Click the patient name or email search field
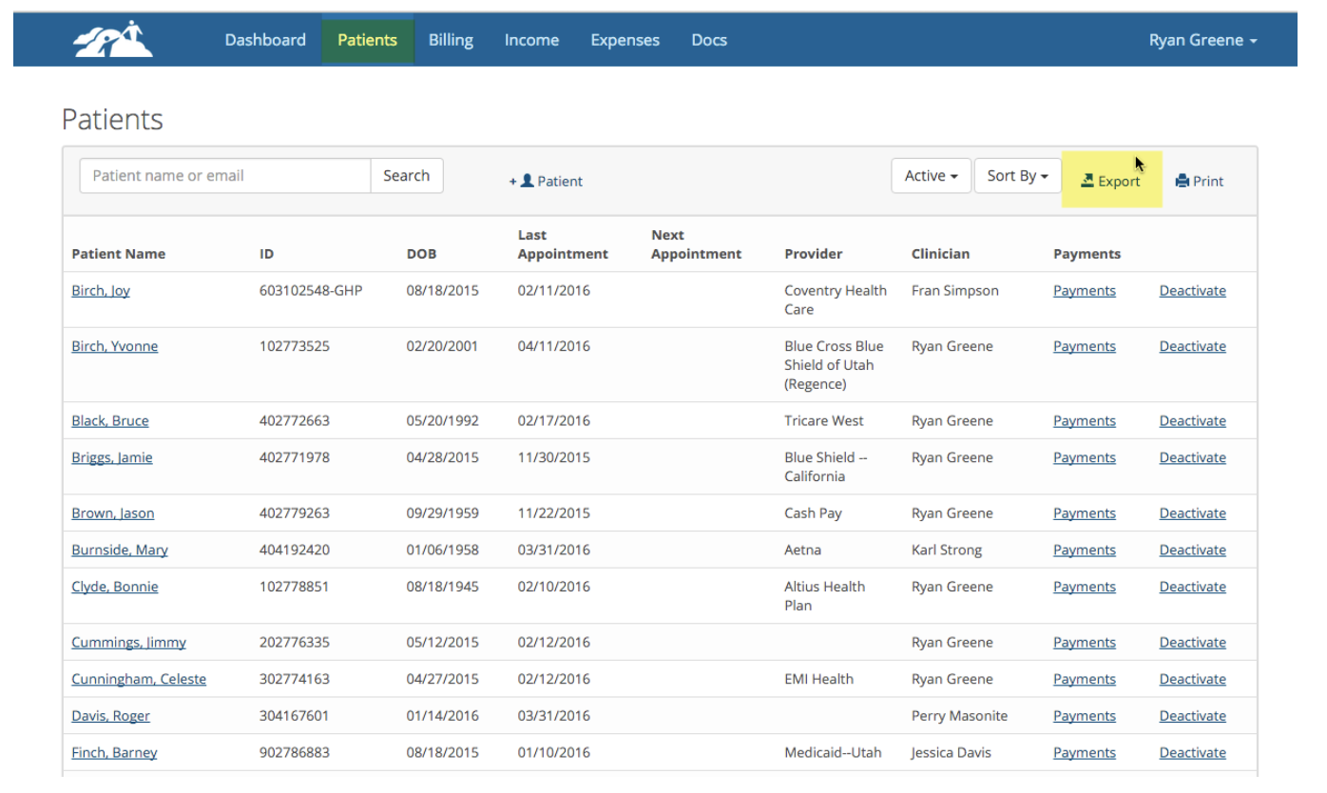1327x793 pixels. coord(224,175)
